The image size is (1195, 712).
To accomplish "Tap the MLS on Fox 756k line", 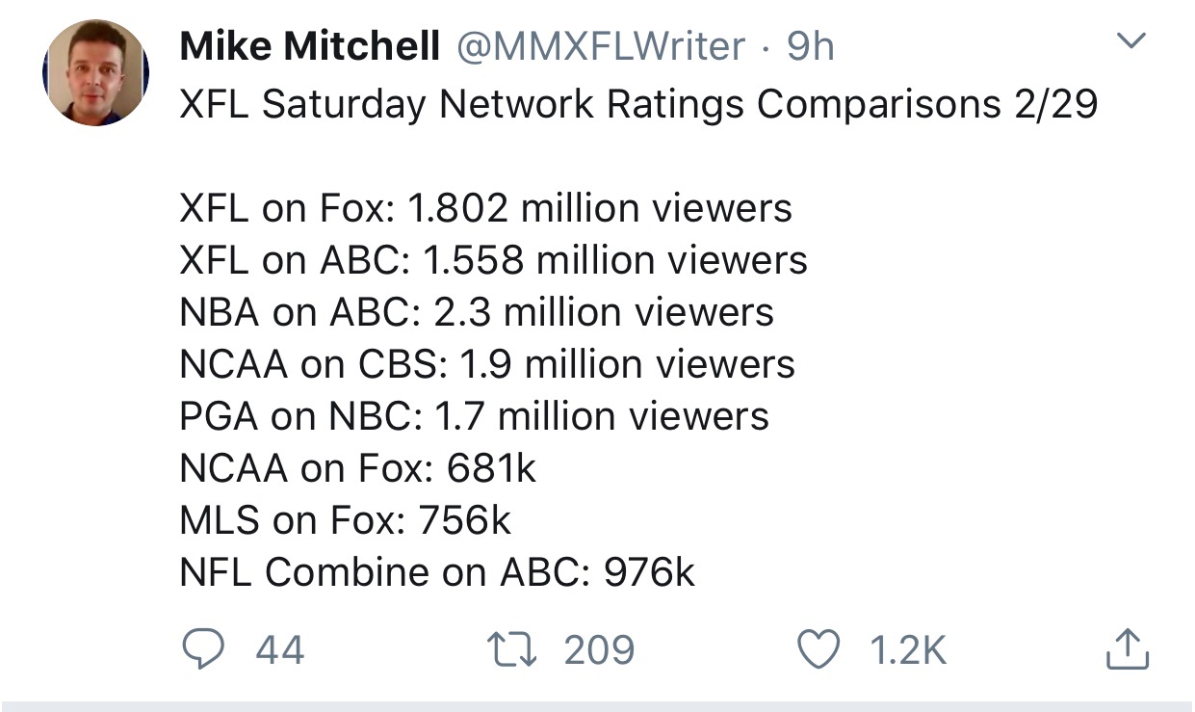I will click(346, 520).
